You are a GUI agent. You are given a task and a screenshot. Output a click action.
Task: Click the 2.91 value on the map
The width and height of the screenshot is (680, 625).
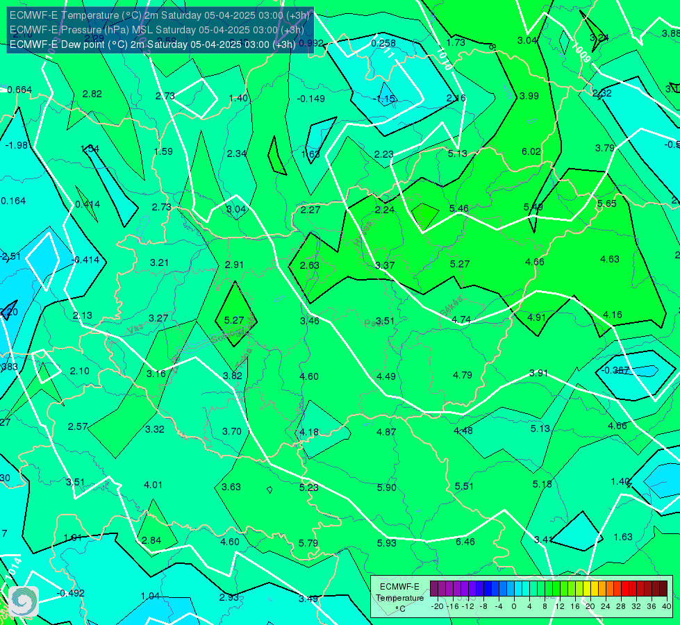pos(234,265)
